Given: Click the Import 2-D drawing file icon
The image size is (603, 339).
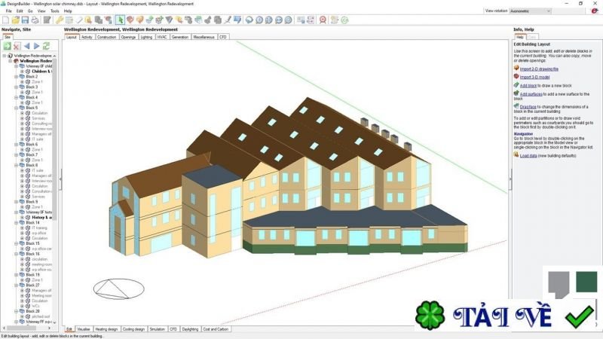Looking at the screenshot, I should pos(516,68).
